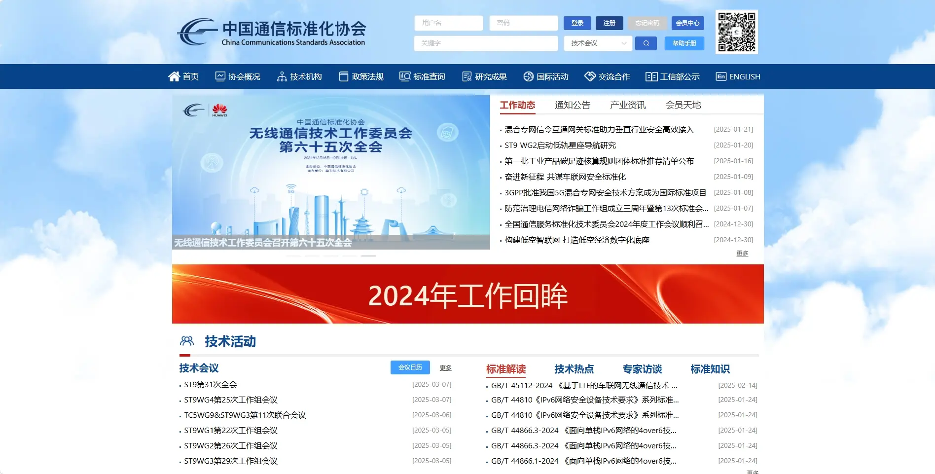Image resolution: width=935 pixels, height=474 pixels.
Task: Click the 用户名 username input field
Action: click(x=448, y=23)
